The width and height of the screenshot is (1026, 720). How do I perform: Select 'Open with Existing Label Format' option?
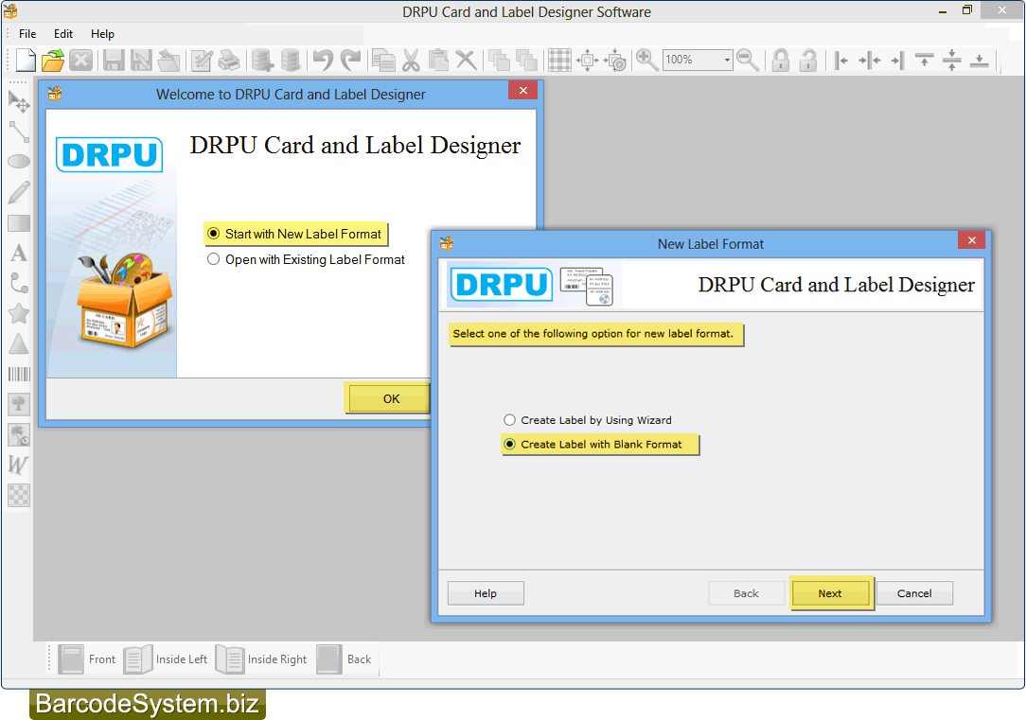click(307, 259)
